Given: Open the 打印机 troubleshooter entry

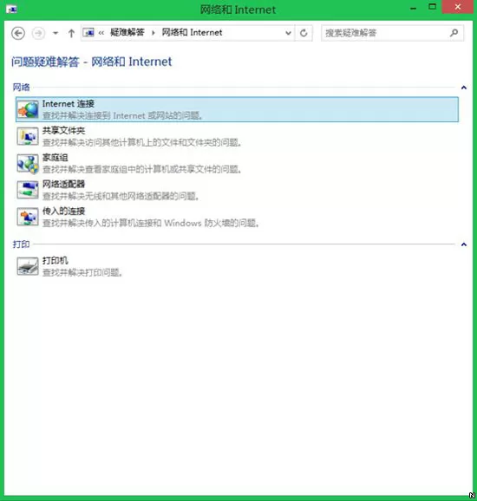Looking at the screenshot, I should tap(56, 261).
